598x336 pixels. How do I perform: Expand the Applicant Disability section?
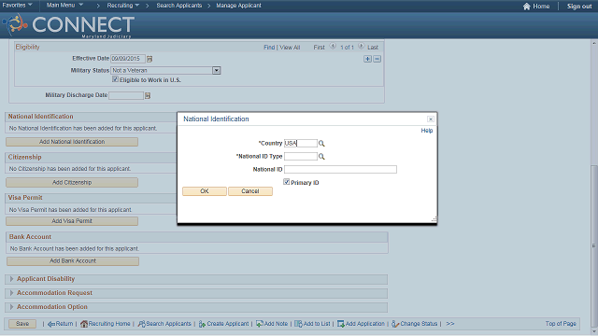11,279
